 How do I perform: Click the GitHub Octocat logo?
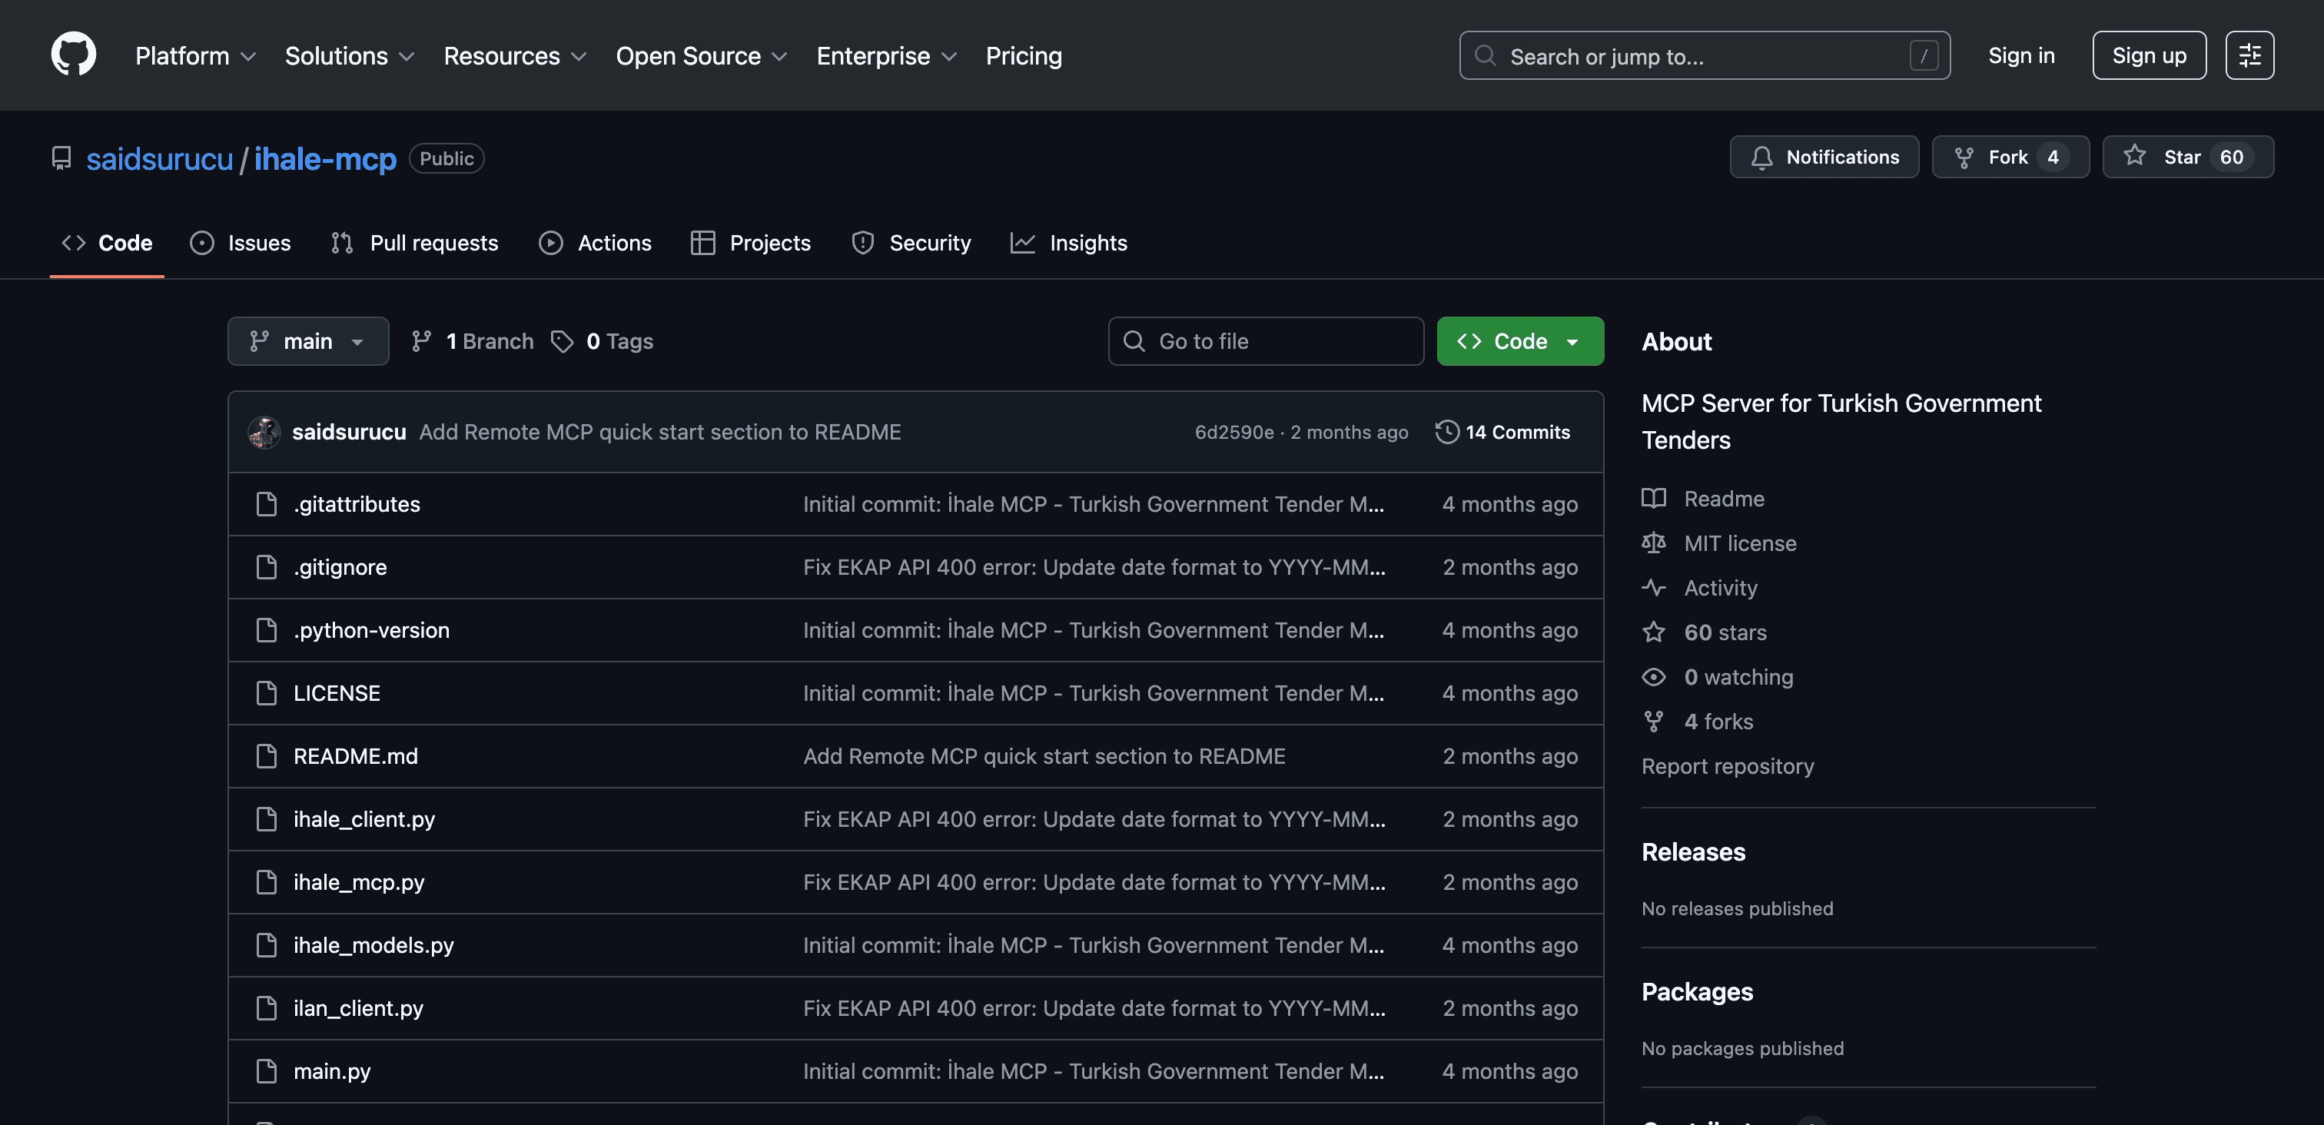(73, 55)
